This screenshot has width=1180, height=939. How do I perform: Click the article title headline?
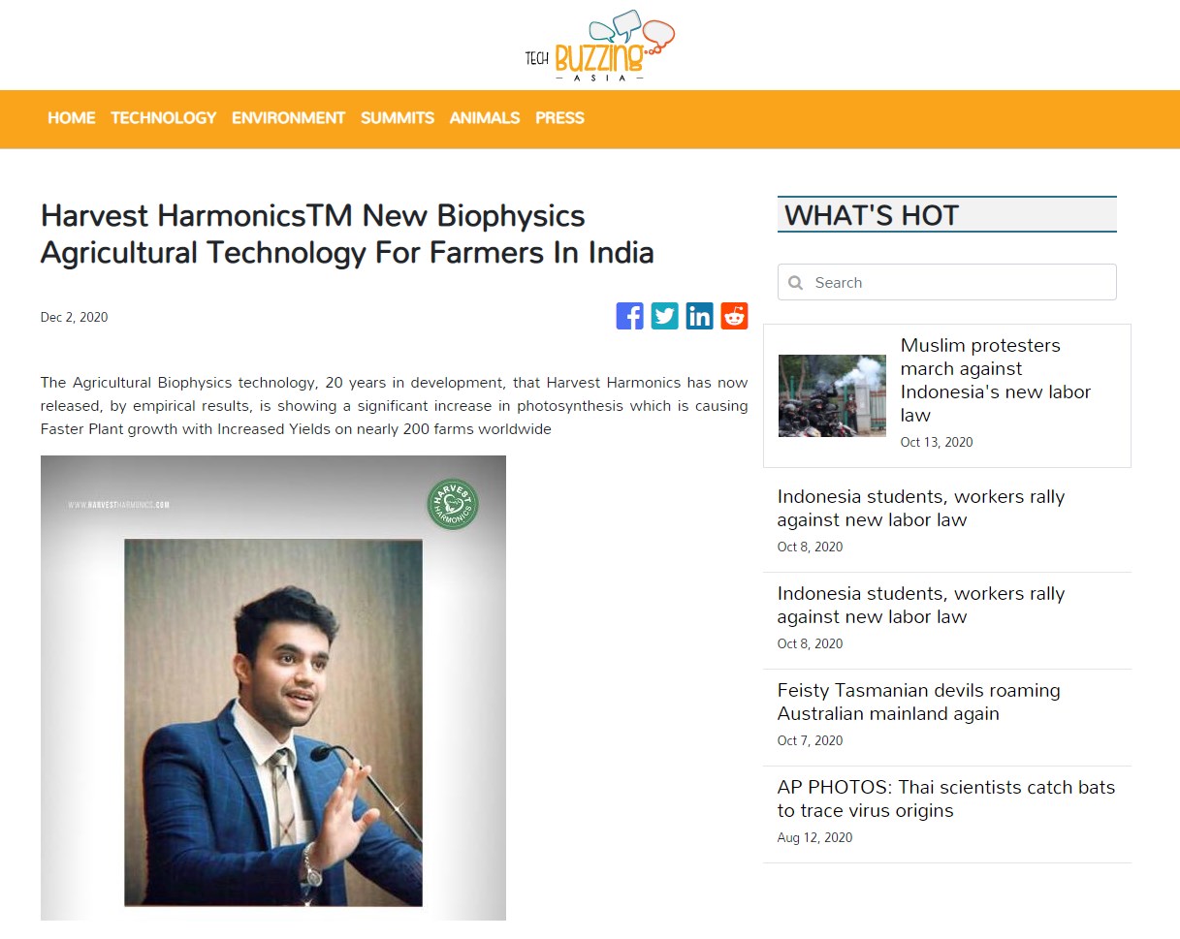[347, 234]
